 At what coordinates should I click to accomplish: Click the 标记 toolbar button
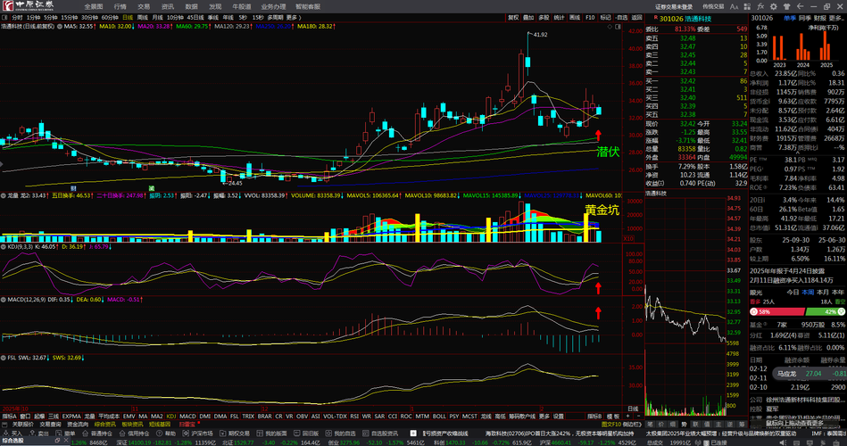[x=605, y=18]
